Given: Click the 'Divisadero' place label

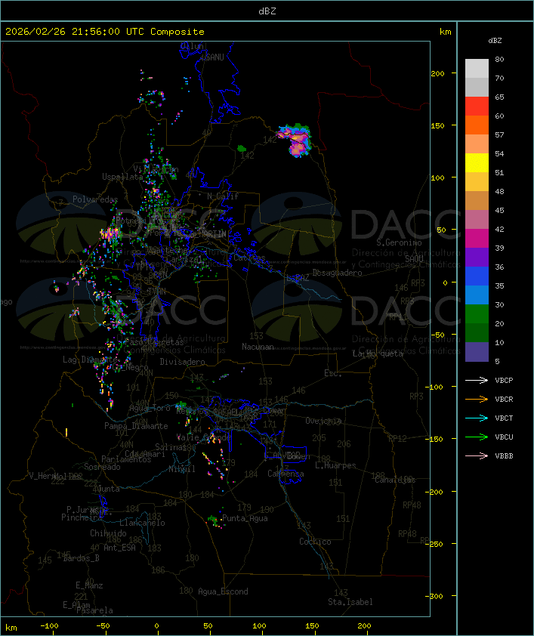Looking at the screenshot, I should (183, 361).
